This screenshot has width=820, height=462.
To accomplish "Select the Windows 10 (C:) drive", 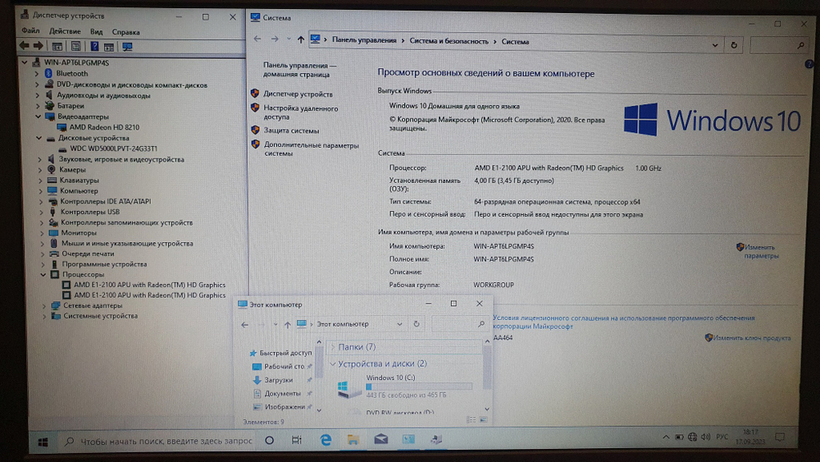I will tap(405, 387).
